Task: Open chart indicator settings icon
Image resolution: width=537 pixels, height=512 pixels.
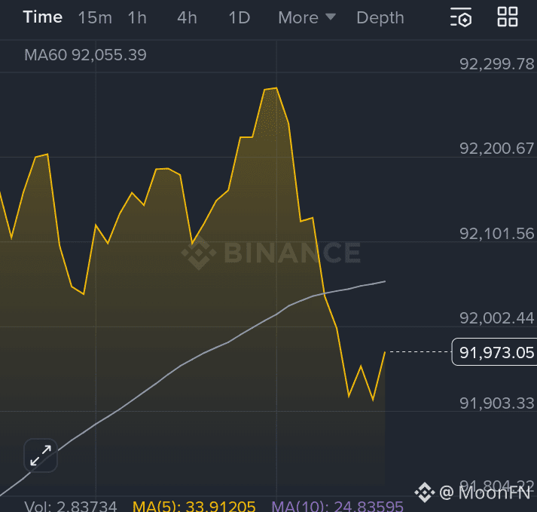Action: [x=460, y=17]
